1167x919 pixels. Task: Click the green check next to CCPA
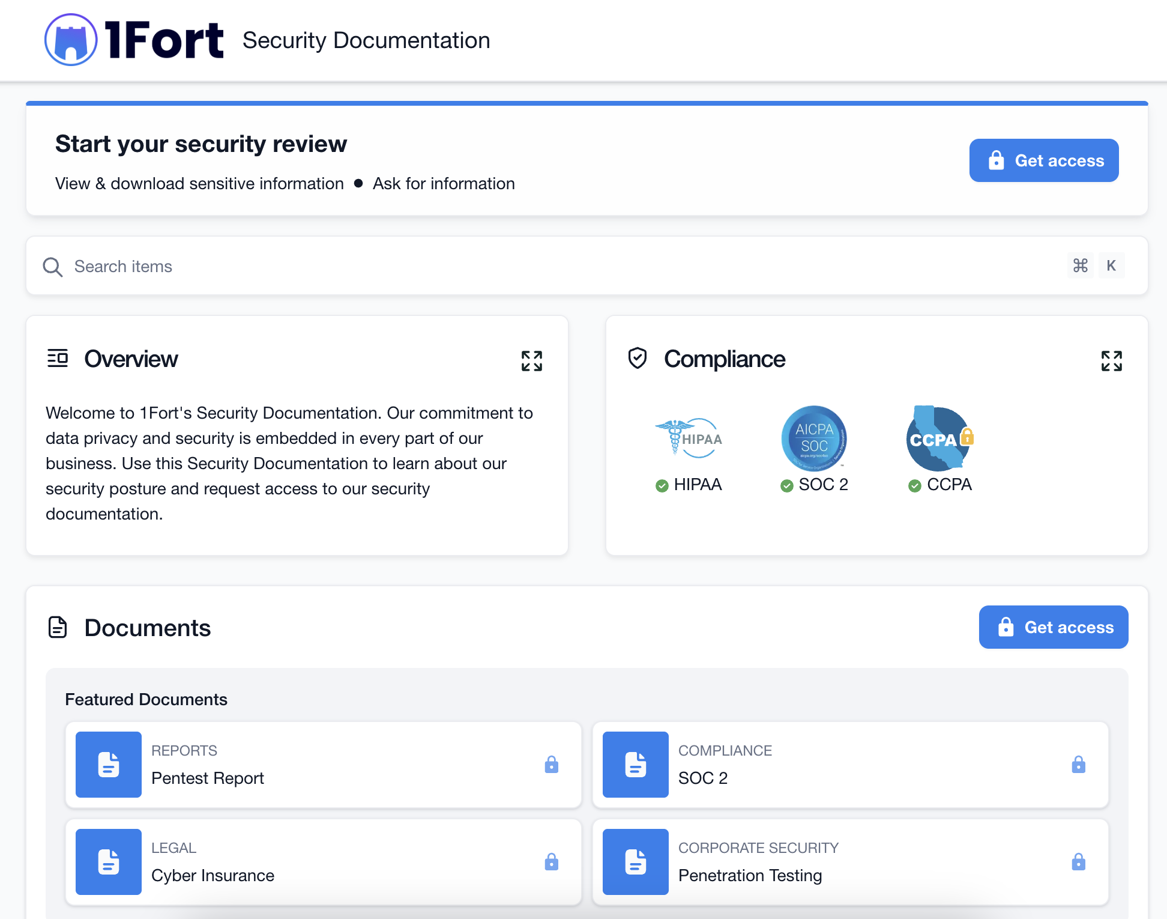[x=915, y=485]
